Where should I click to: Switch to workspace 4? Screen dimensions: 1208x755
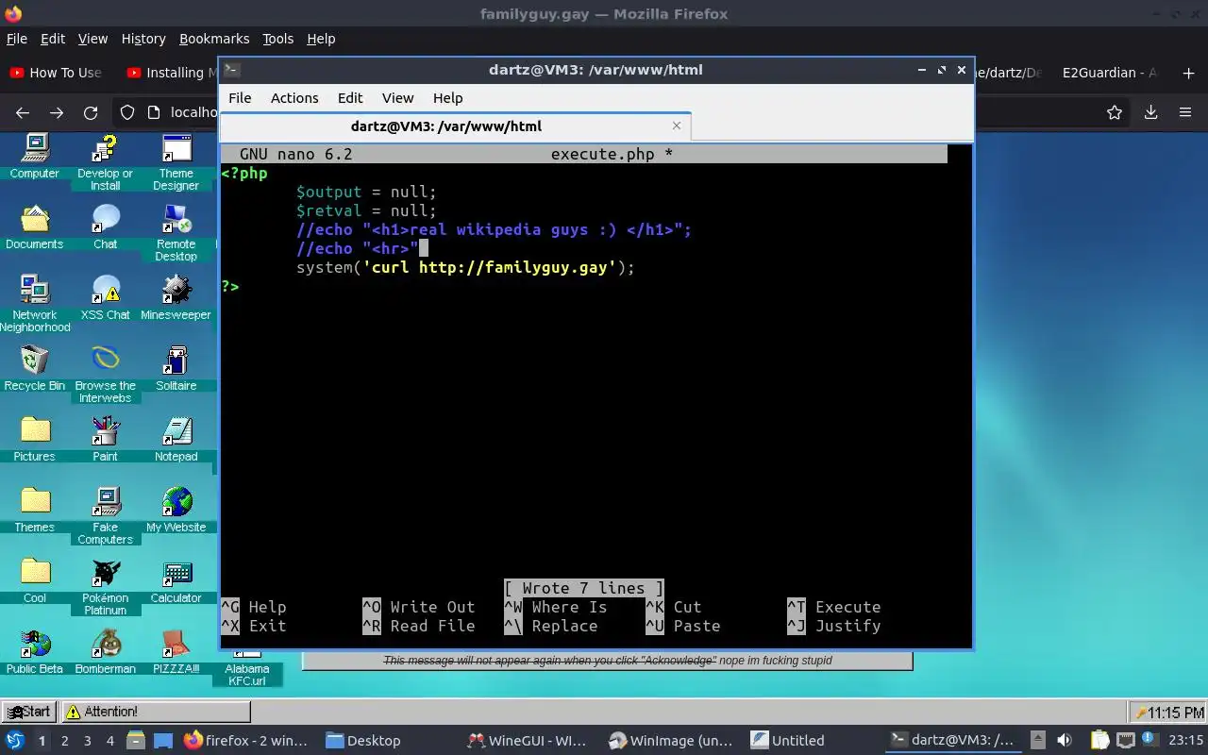click(x=109, y=741)
